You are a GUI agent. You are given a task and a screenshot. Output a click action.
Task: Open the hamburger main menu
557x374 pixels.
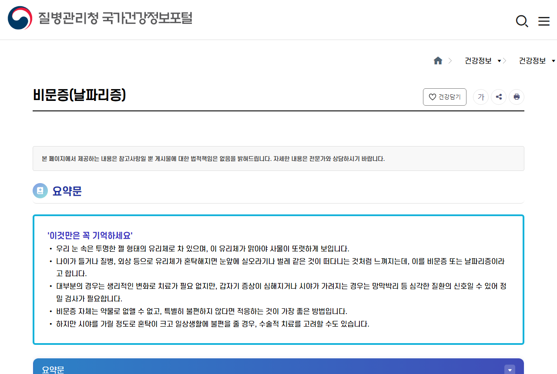pos(544,21)
